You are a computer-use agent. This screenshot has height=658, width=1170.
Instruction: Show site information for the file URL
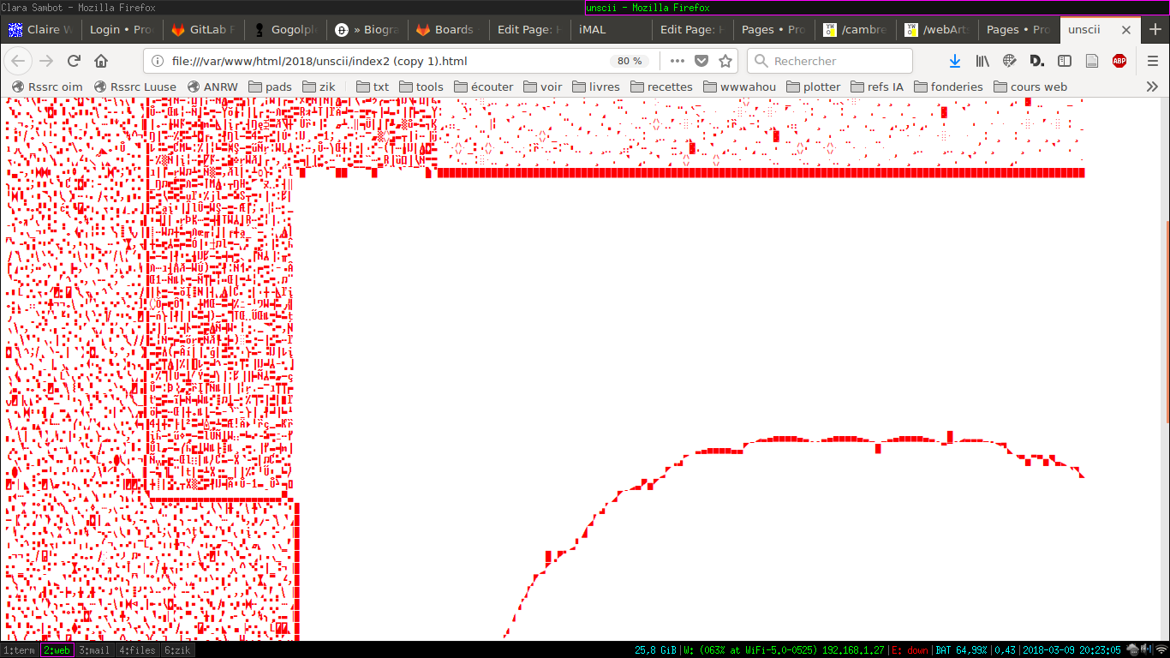pos(158,61)
